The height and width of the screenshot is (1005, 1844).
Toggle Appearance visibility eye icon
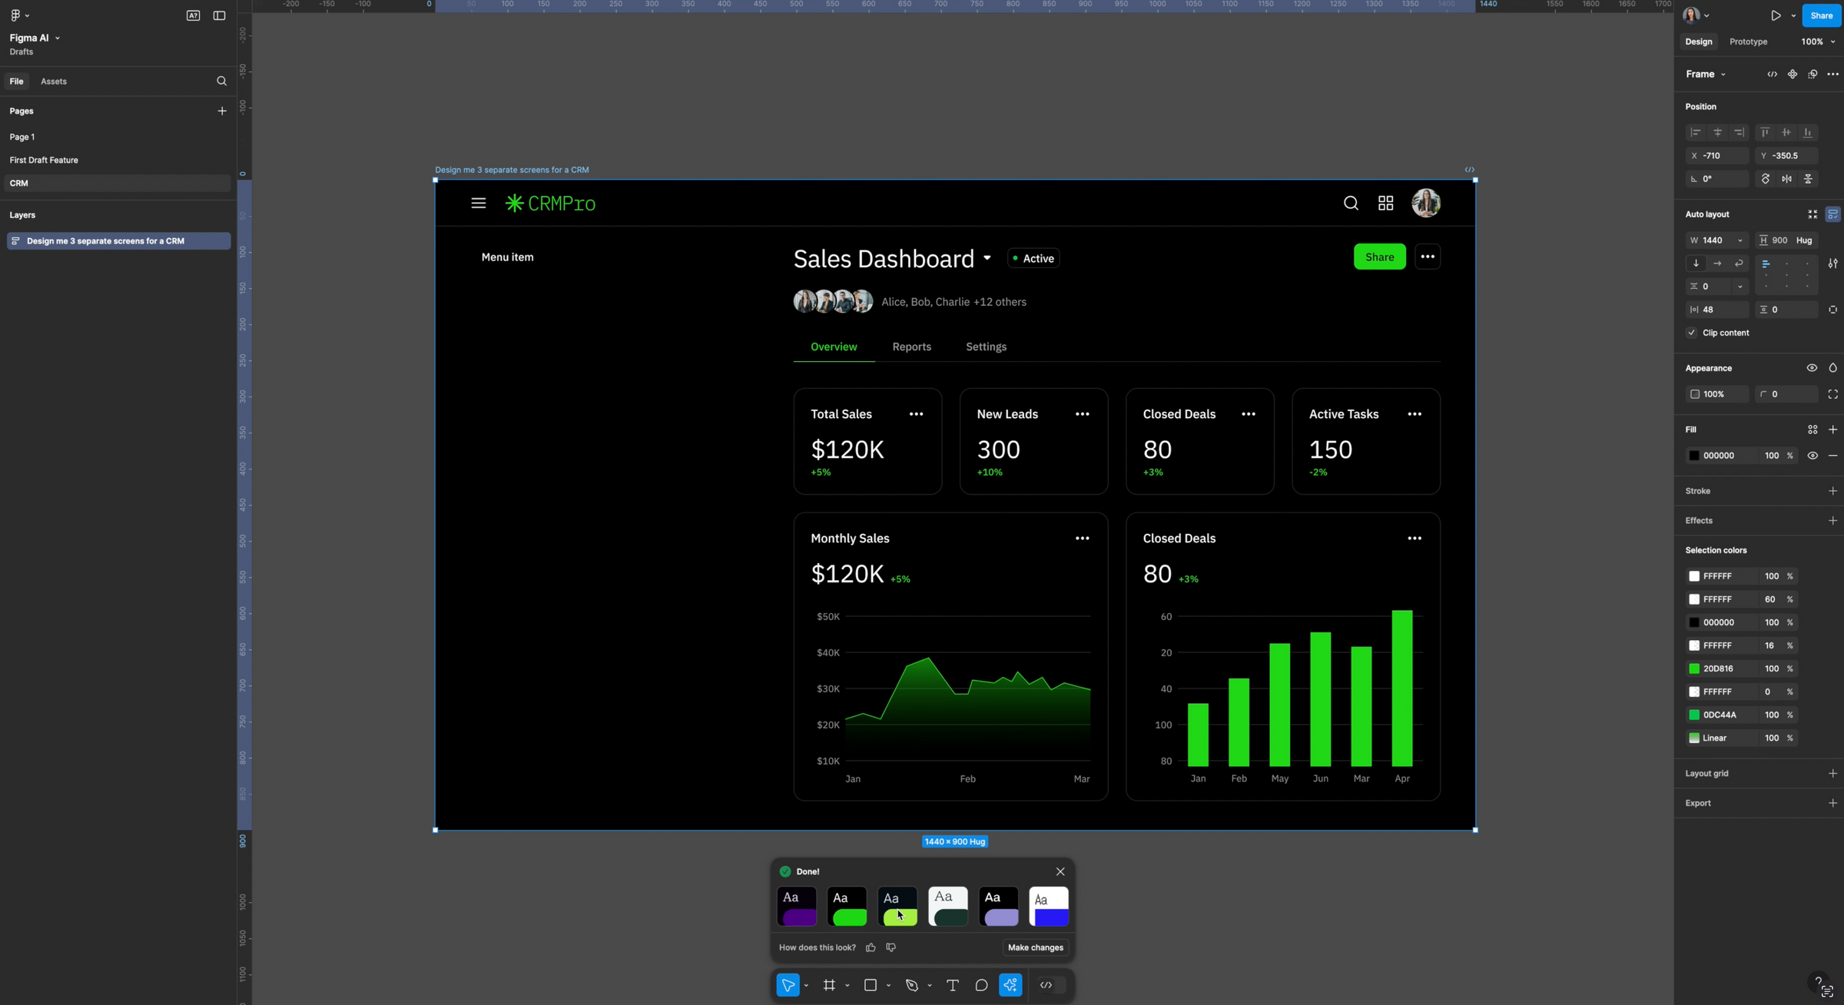click(x=1812, y=368)
